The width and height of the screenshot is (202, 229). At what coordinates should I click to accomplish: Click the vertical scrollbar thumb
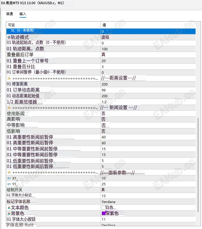click(x=198, y=165)
